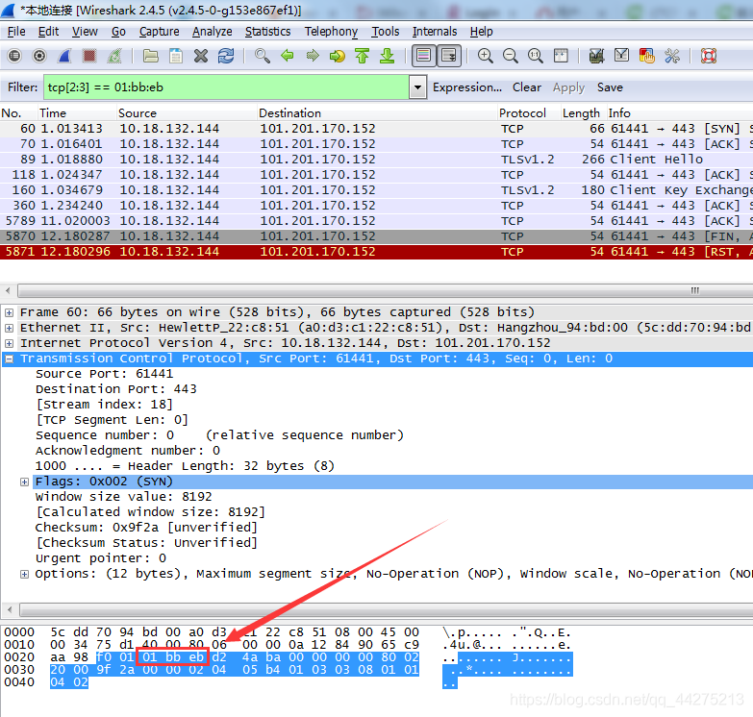Select the Source Port: 61441 line

104,374
